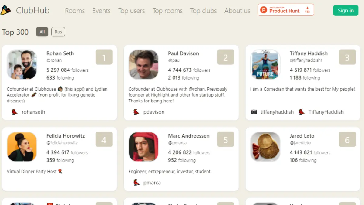364x205 pixels.
Task: Go to the Top users page
Action: 131,11
